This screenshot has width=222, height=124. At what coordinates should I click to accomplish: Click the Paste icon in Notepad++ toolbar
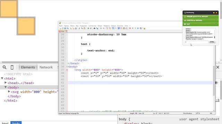(85, 28)
